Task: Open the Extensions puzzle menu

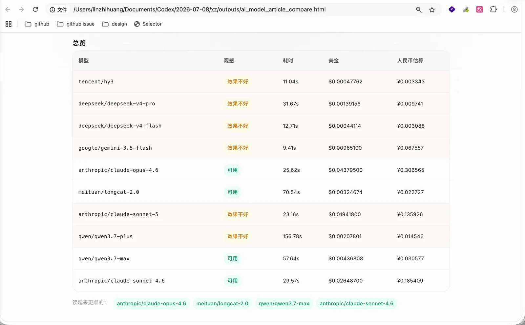Action: pyautogui.click(x=493, y=10)
